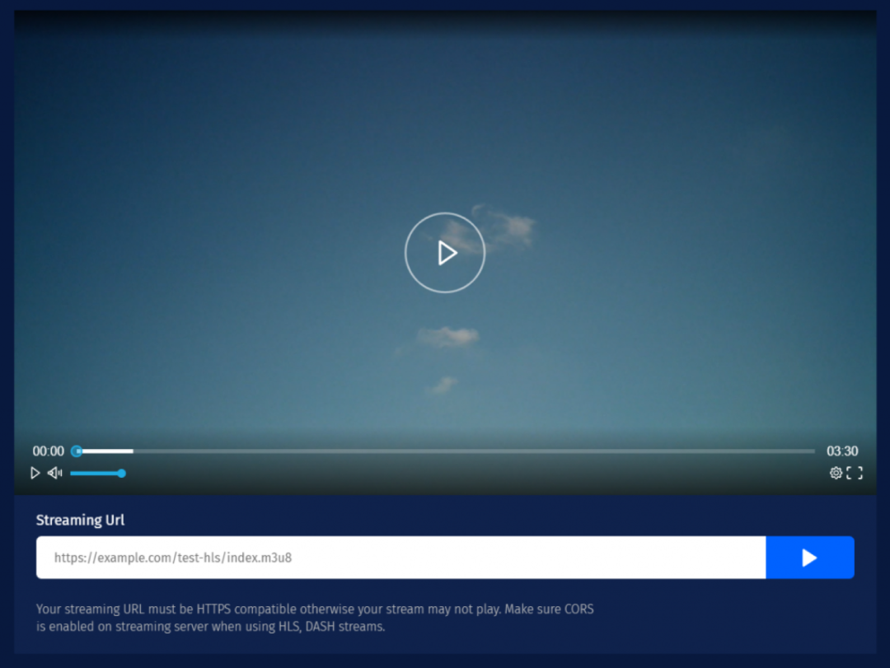Adjust the blue volume slider

(x=97, y=473)
